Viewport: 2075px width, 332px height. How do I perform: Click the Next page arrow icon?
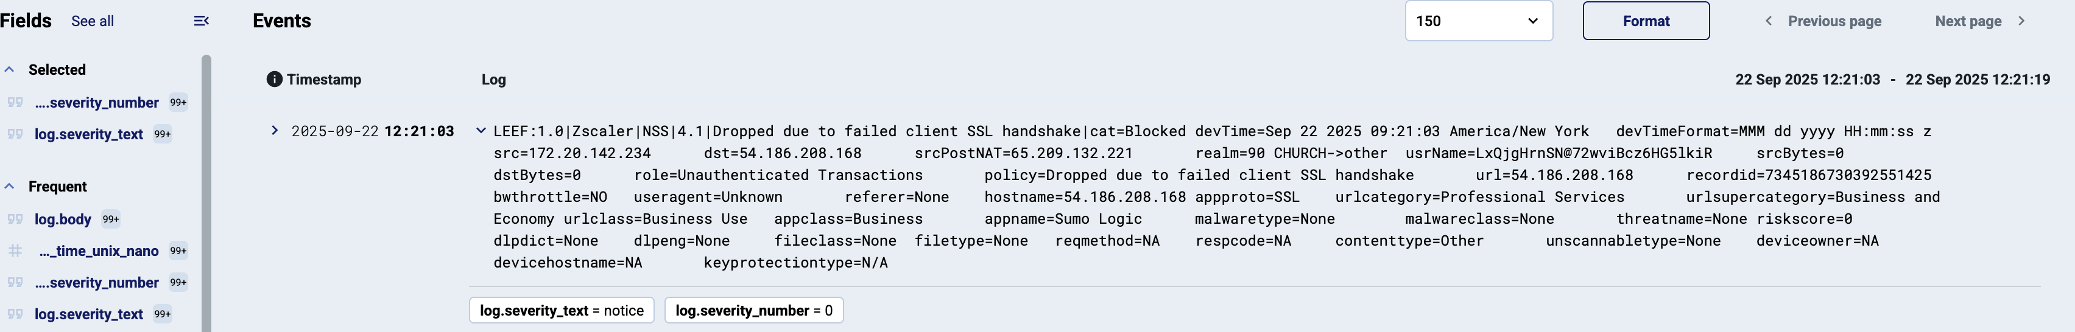(x=2021, y=21)
